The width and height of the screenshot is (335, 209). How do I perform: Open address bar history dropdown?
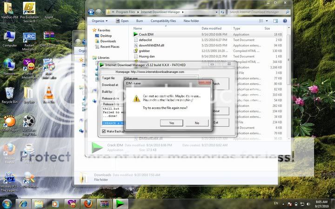coord(216,12)
